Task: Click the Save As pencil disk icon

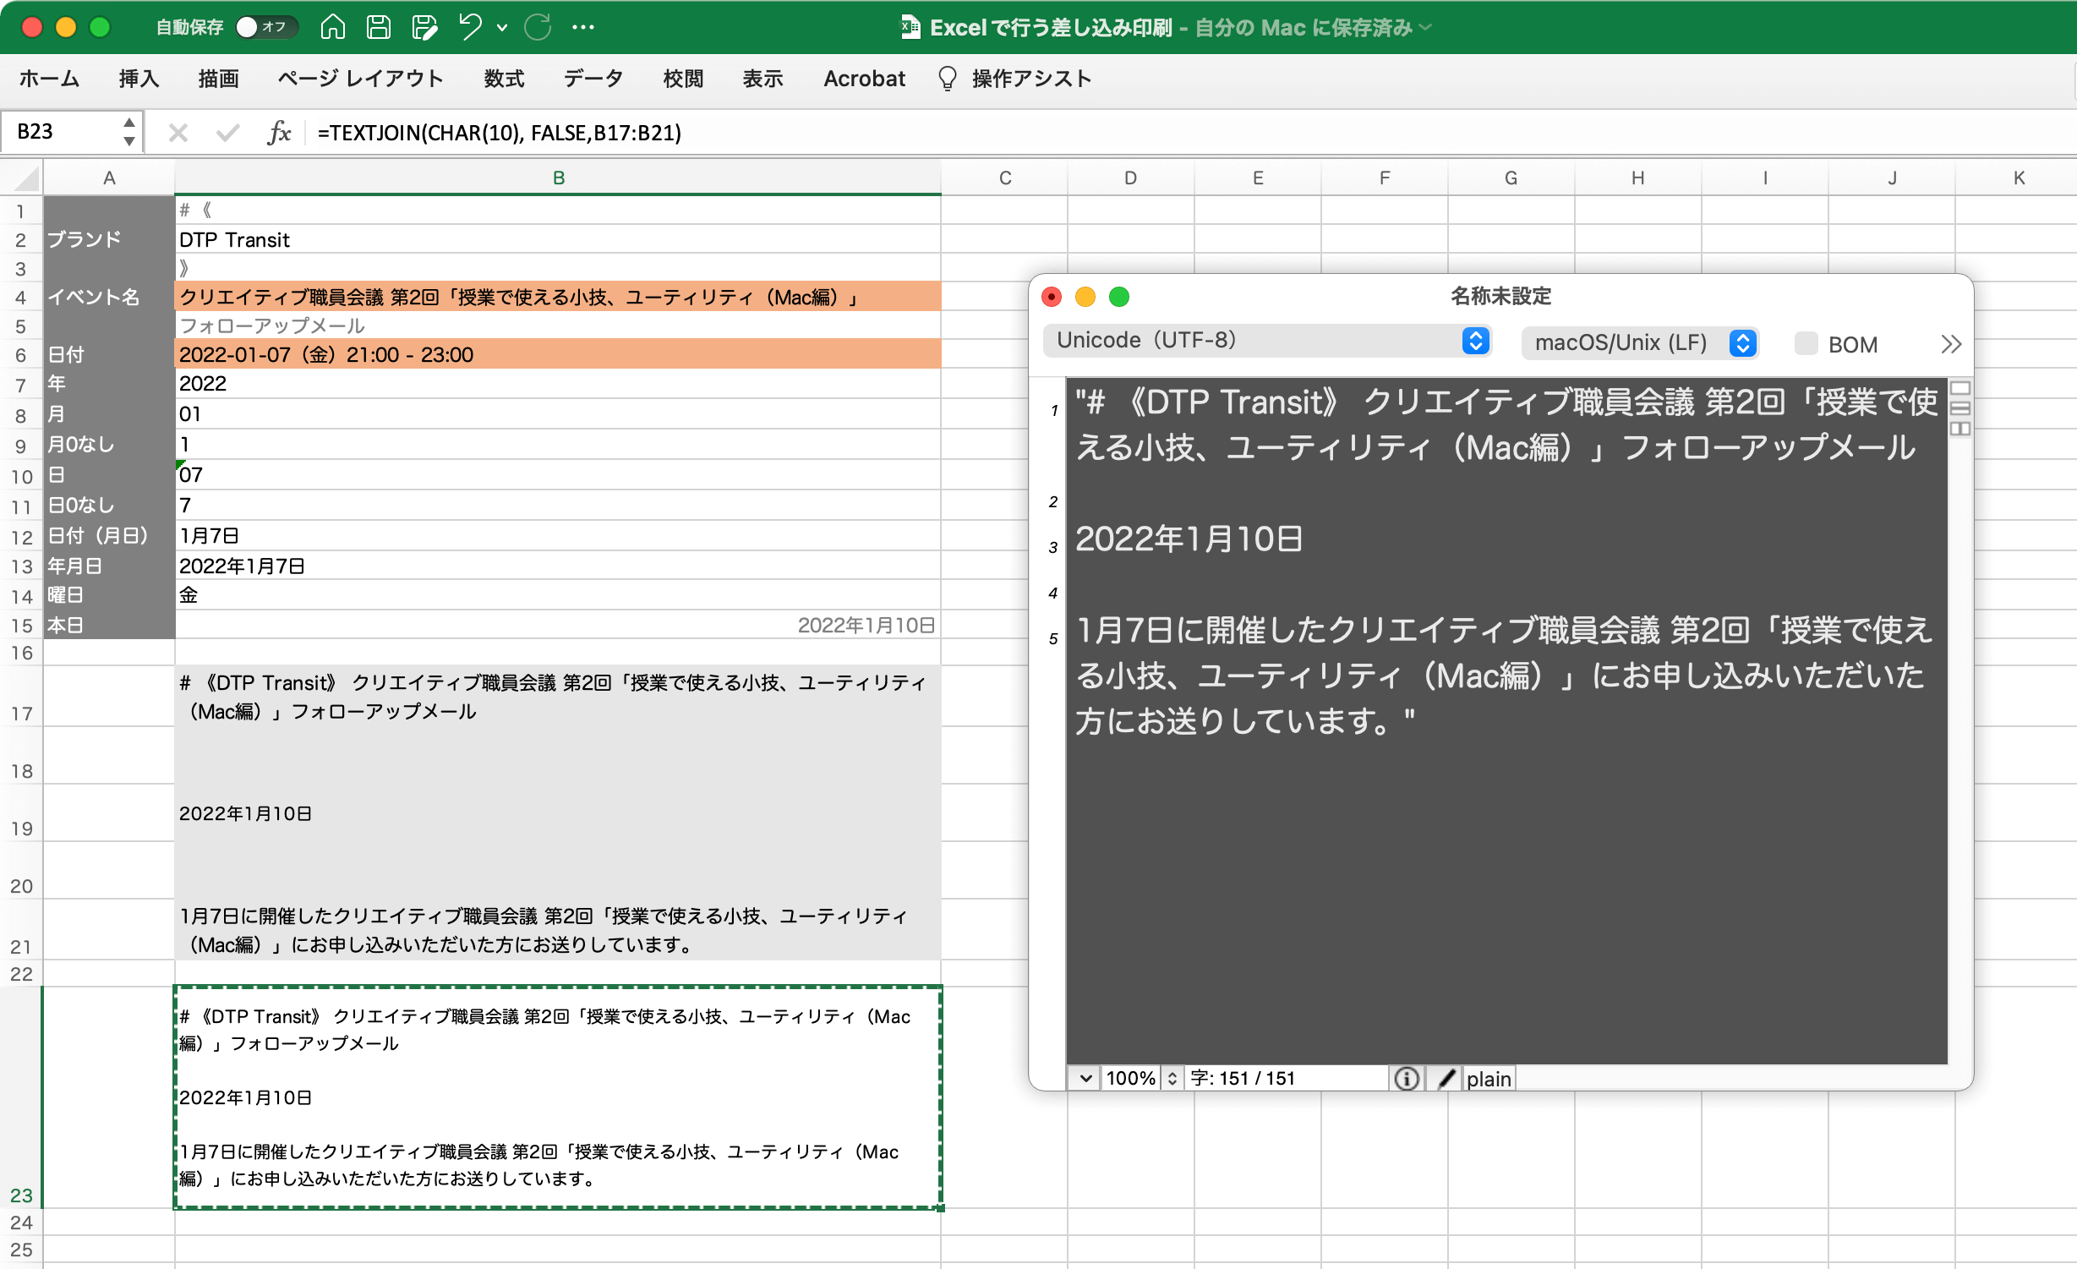Action: tap(424, 28)
